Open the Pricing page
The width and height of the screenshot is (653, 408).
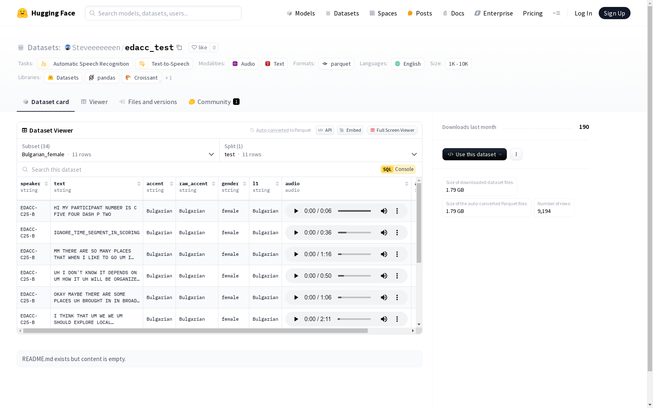[533, 13]
